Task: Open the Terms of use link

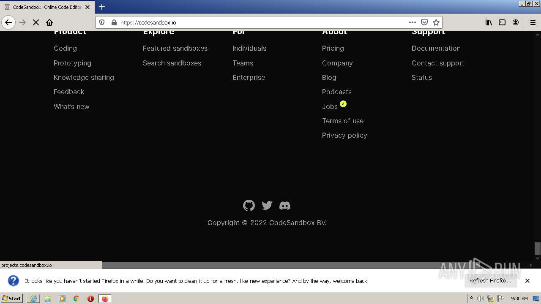Action: pyautogui.click(x=343, y=121)
